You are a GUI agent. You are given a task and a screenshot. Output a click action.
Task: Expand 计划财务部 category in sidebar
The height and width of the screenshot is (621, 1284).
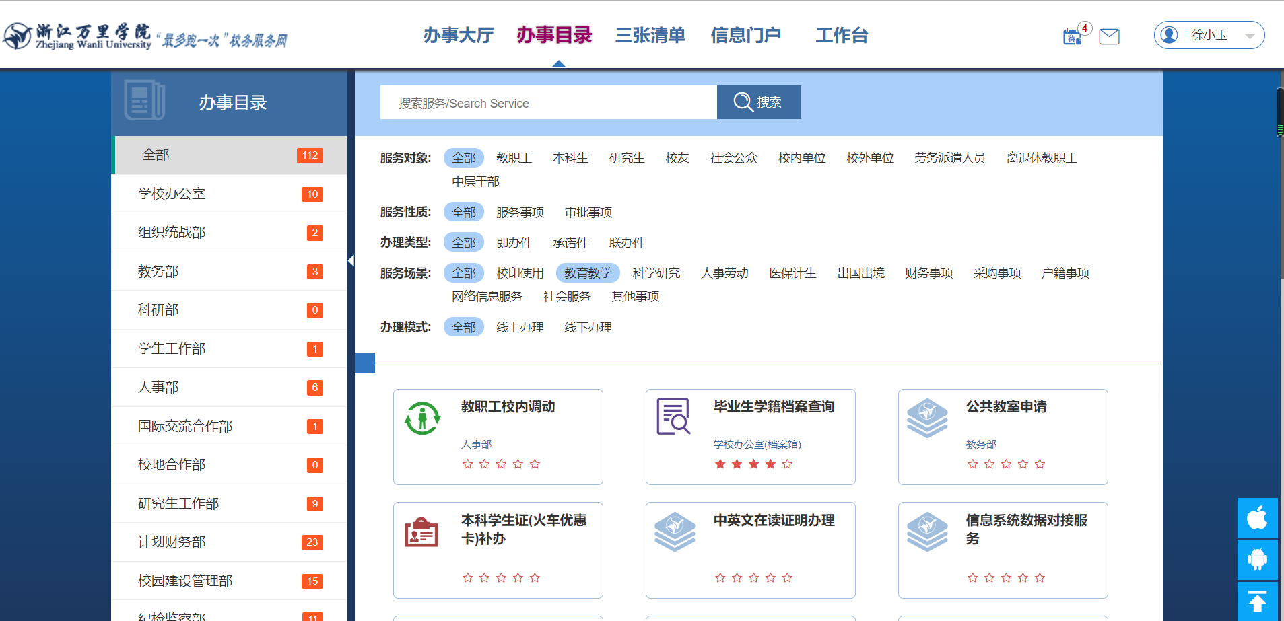[172, 542]
